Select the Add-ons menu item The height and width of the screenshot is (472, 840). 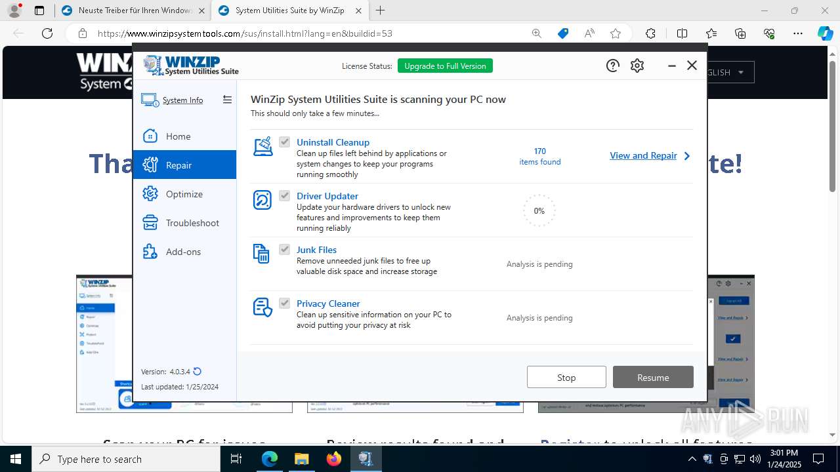[x=184, y=252]
